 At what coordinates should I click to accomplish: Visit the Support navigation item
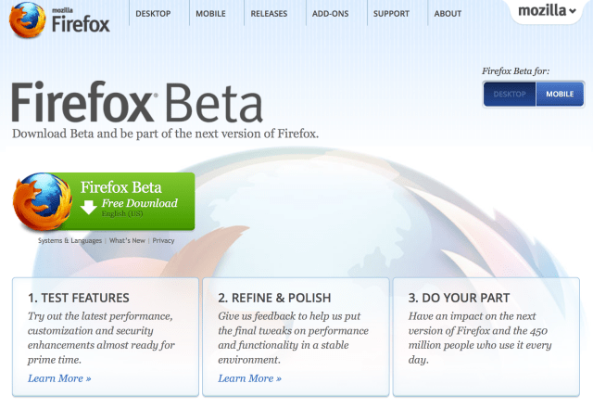pos(391,14)
